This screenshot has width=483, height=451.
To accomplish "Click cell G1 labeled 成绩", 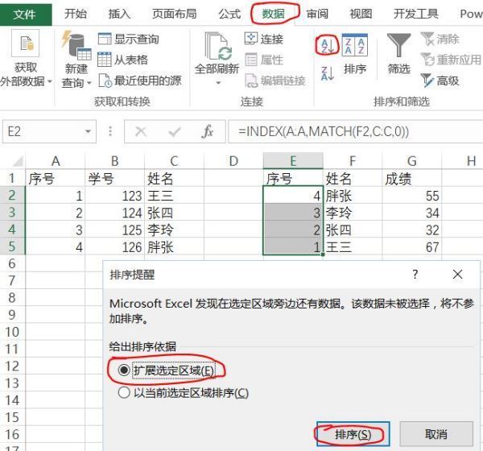I will pos(412,178).
